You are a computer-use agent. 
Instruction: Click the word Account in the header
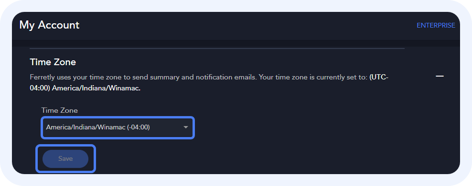tap(59, 25)
